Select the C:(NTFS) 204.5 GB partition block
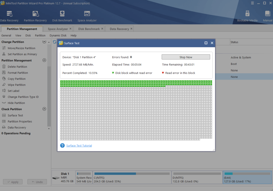This screenshot has width=273, height=191. [x=132, y=177]
